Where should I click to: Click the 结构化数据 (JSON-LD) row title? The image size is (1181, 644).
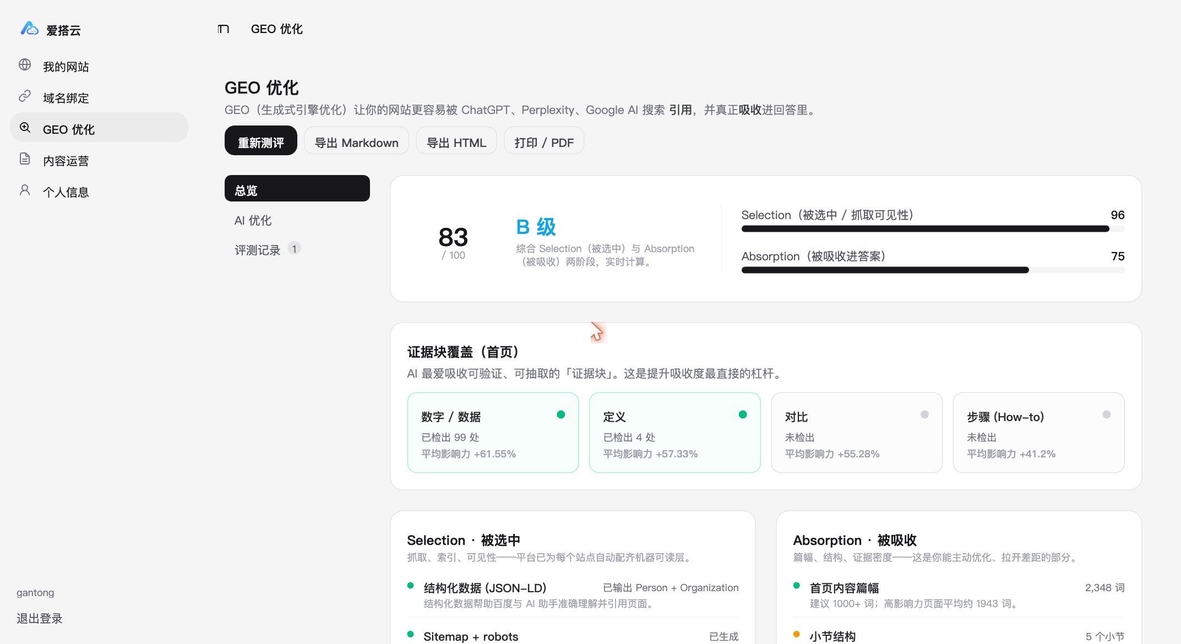pos(485,588)
